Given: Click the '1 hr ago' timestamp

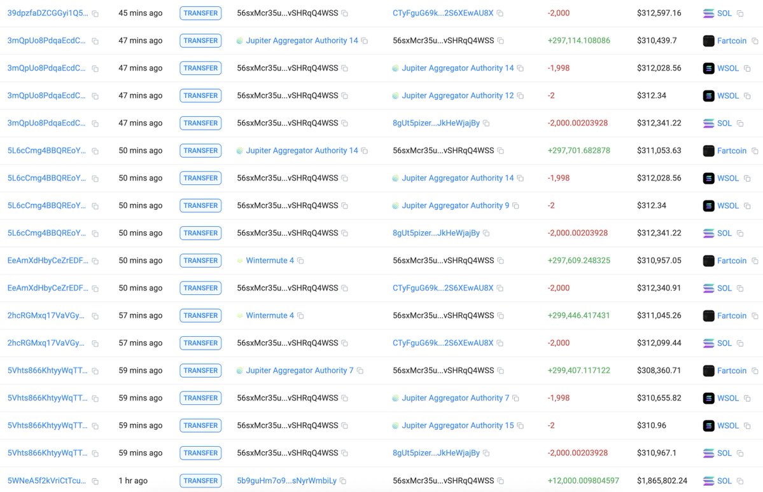Looking at the screenshot, I should 133,481.
